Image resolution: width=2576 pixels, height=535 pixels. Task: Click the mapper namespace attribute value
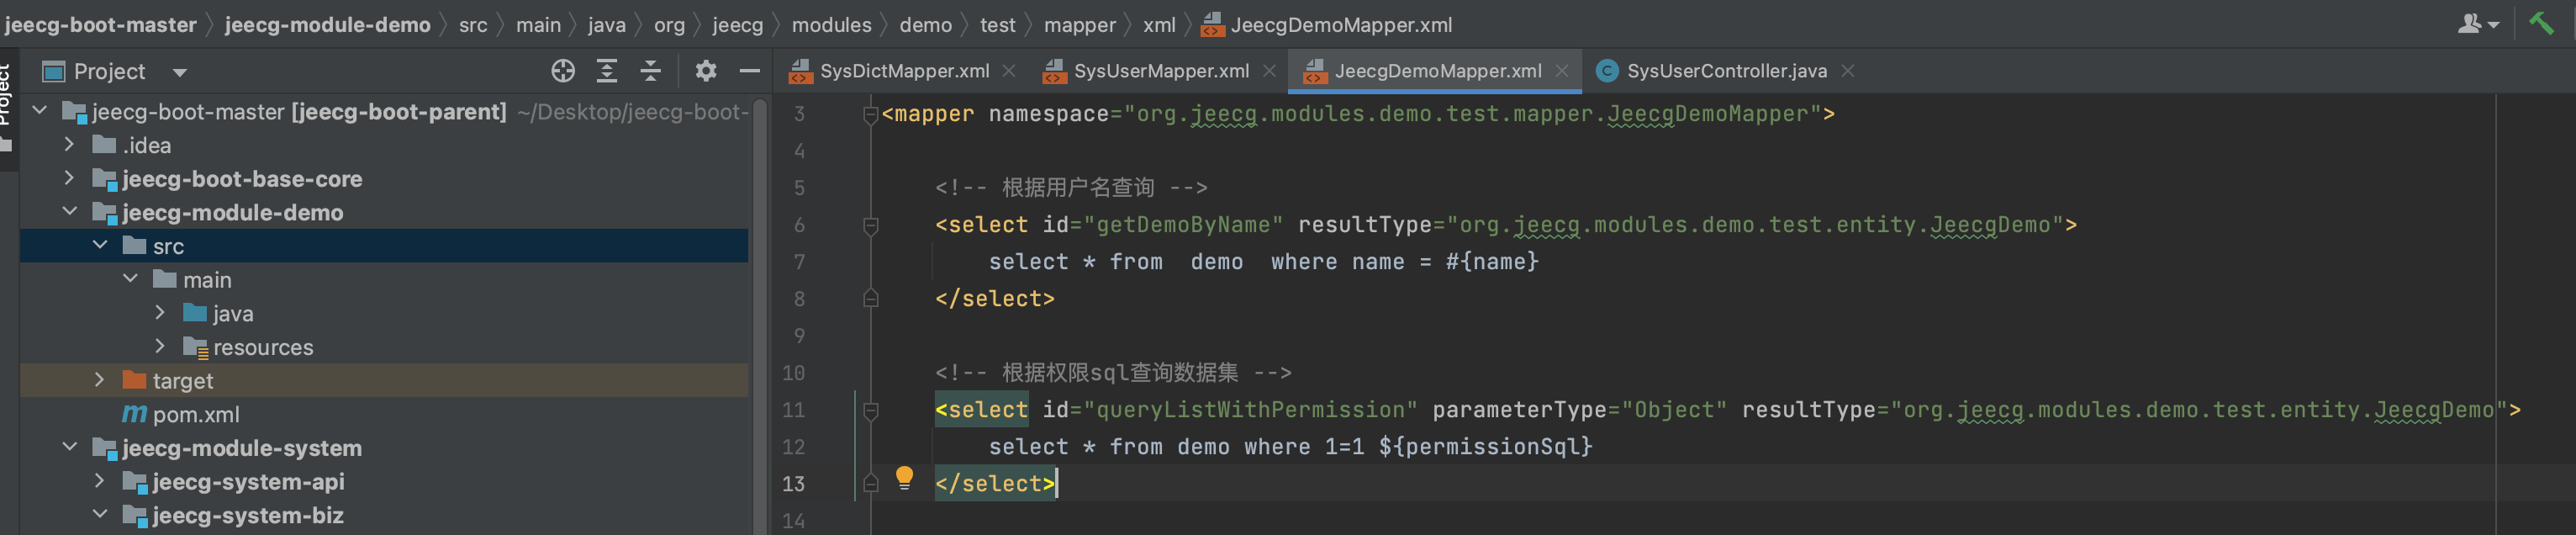click(x=1472, y=114)
